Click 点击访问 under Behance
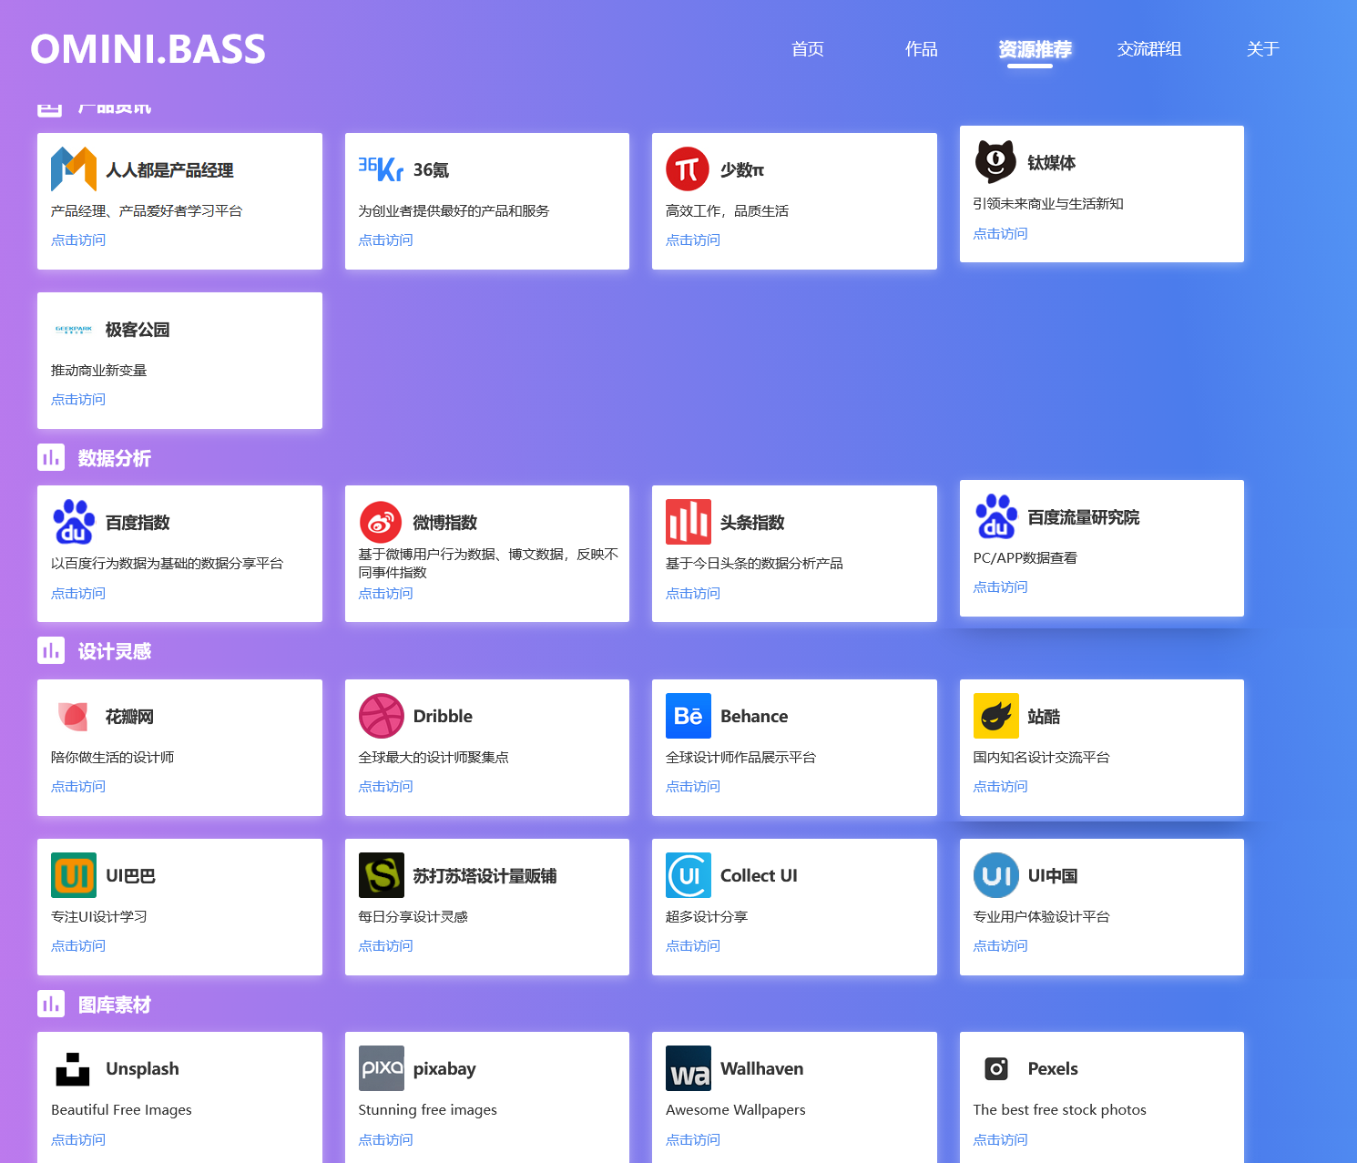 coord(693,787)
